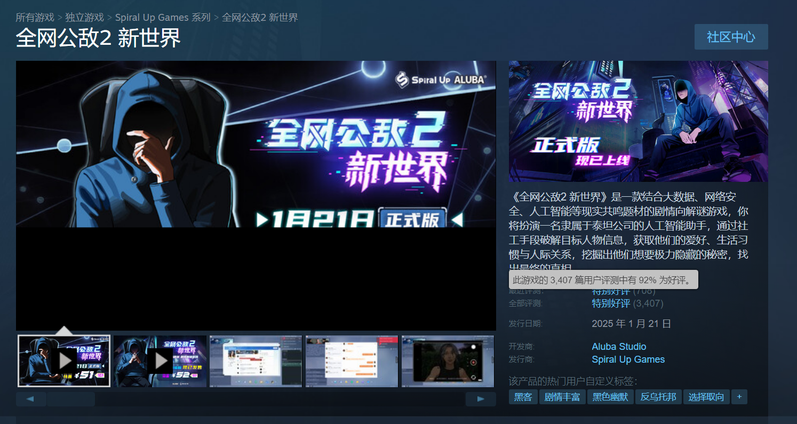Select the fifth screenshot thumbnail showing a woman
The height and width of the screenshot is (424, 797).
click(448, 361)
